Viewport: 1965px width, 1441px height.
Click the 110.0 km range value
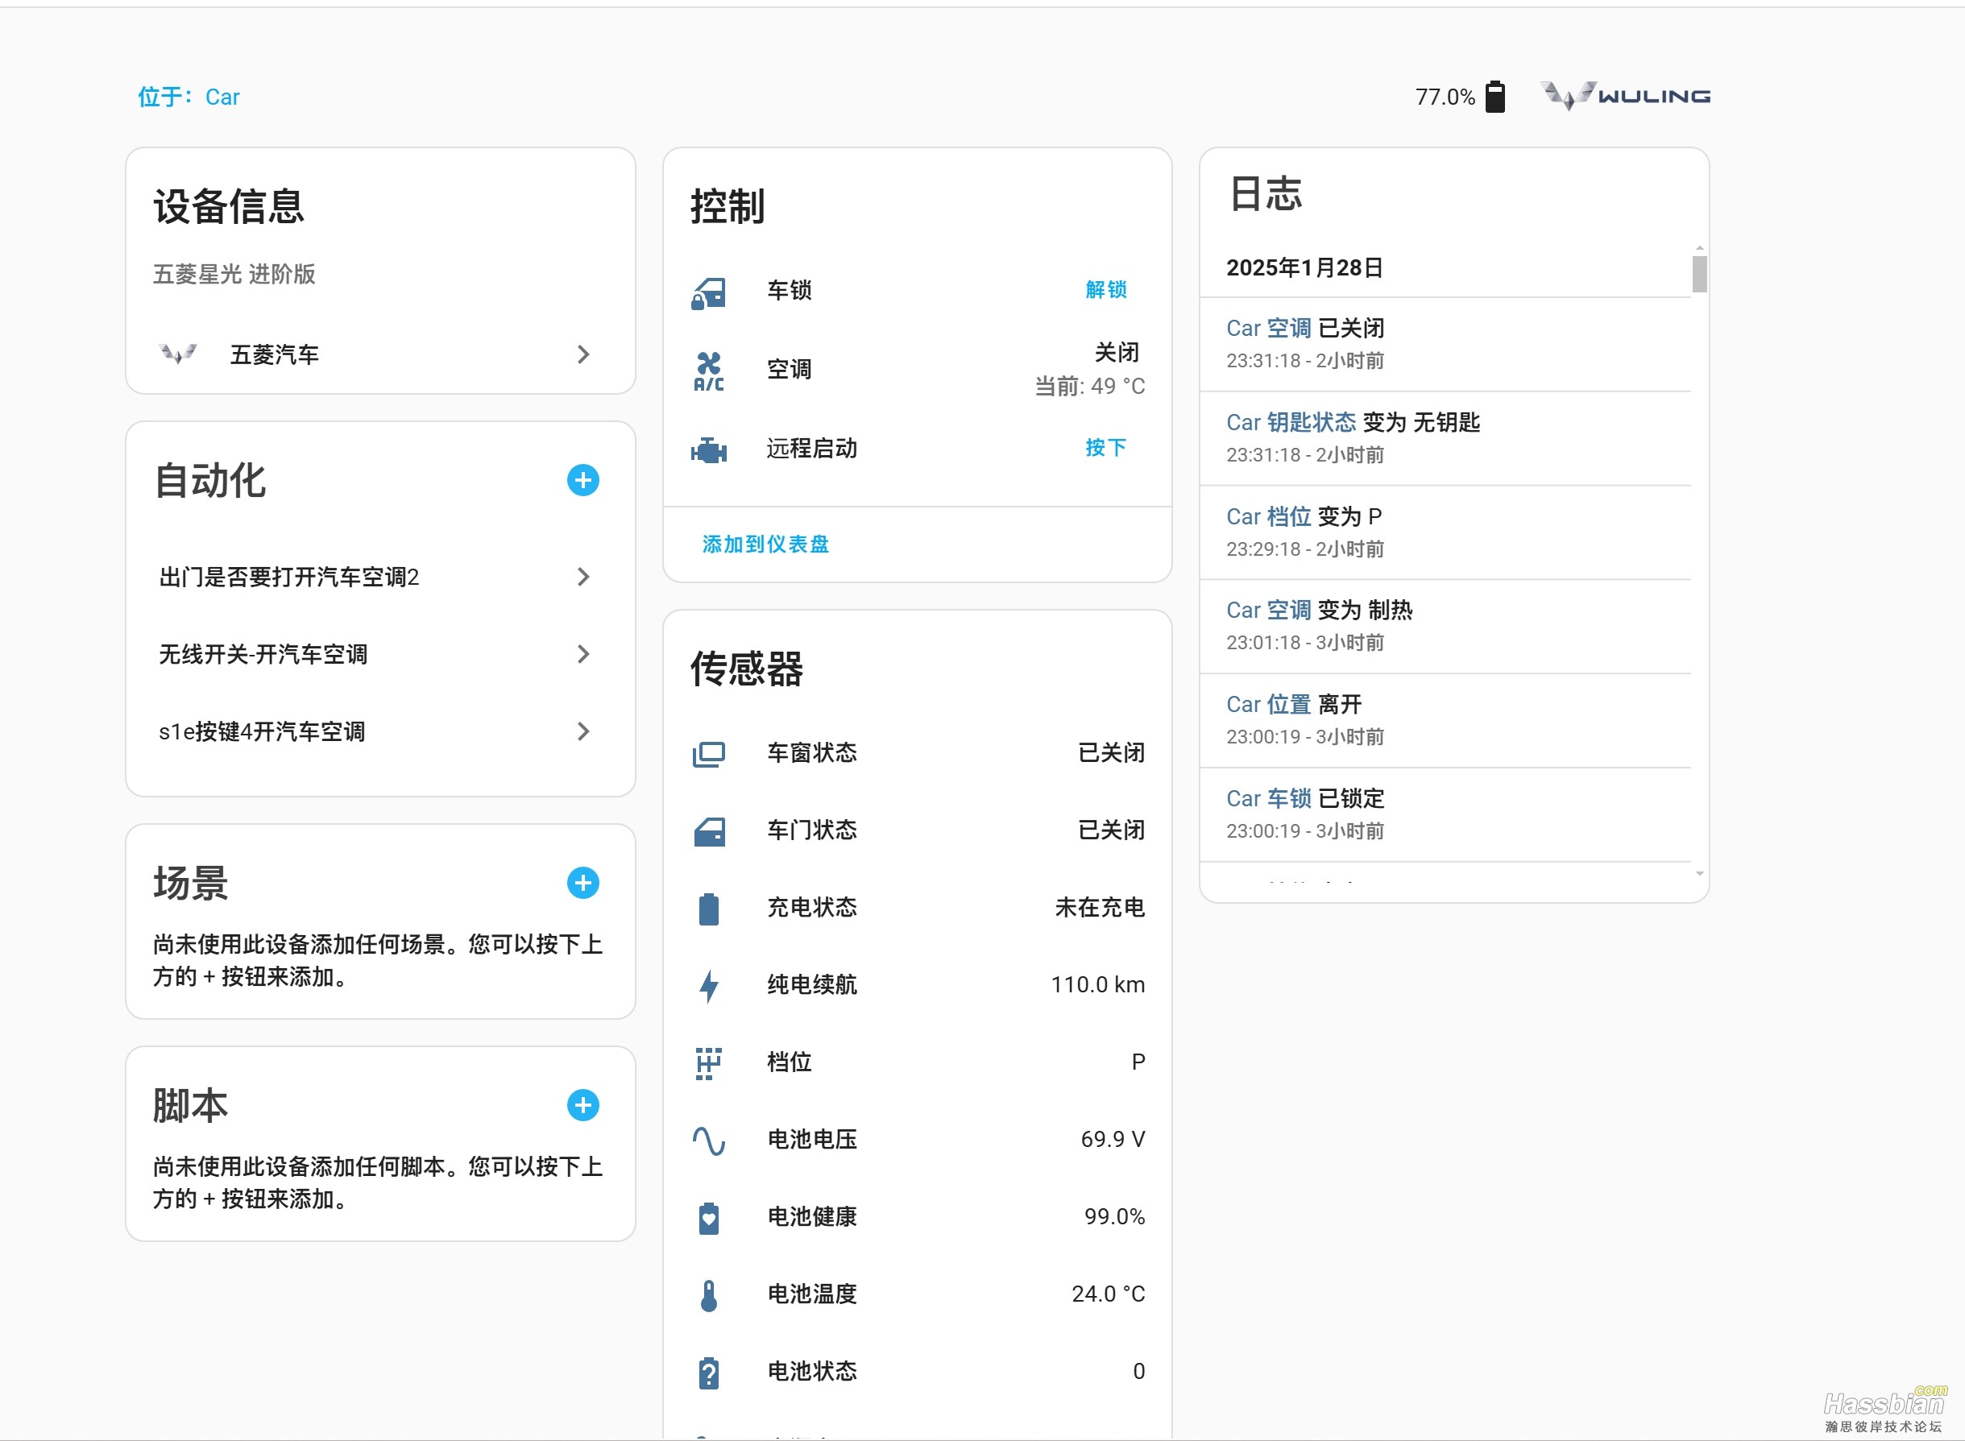pyautogui.click(x=1097, y=985)
